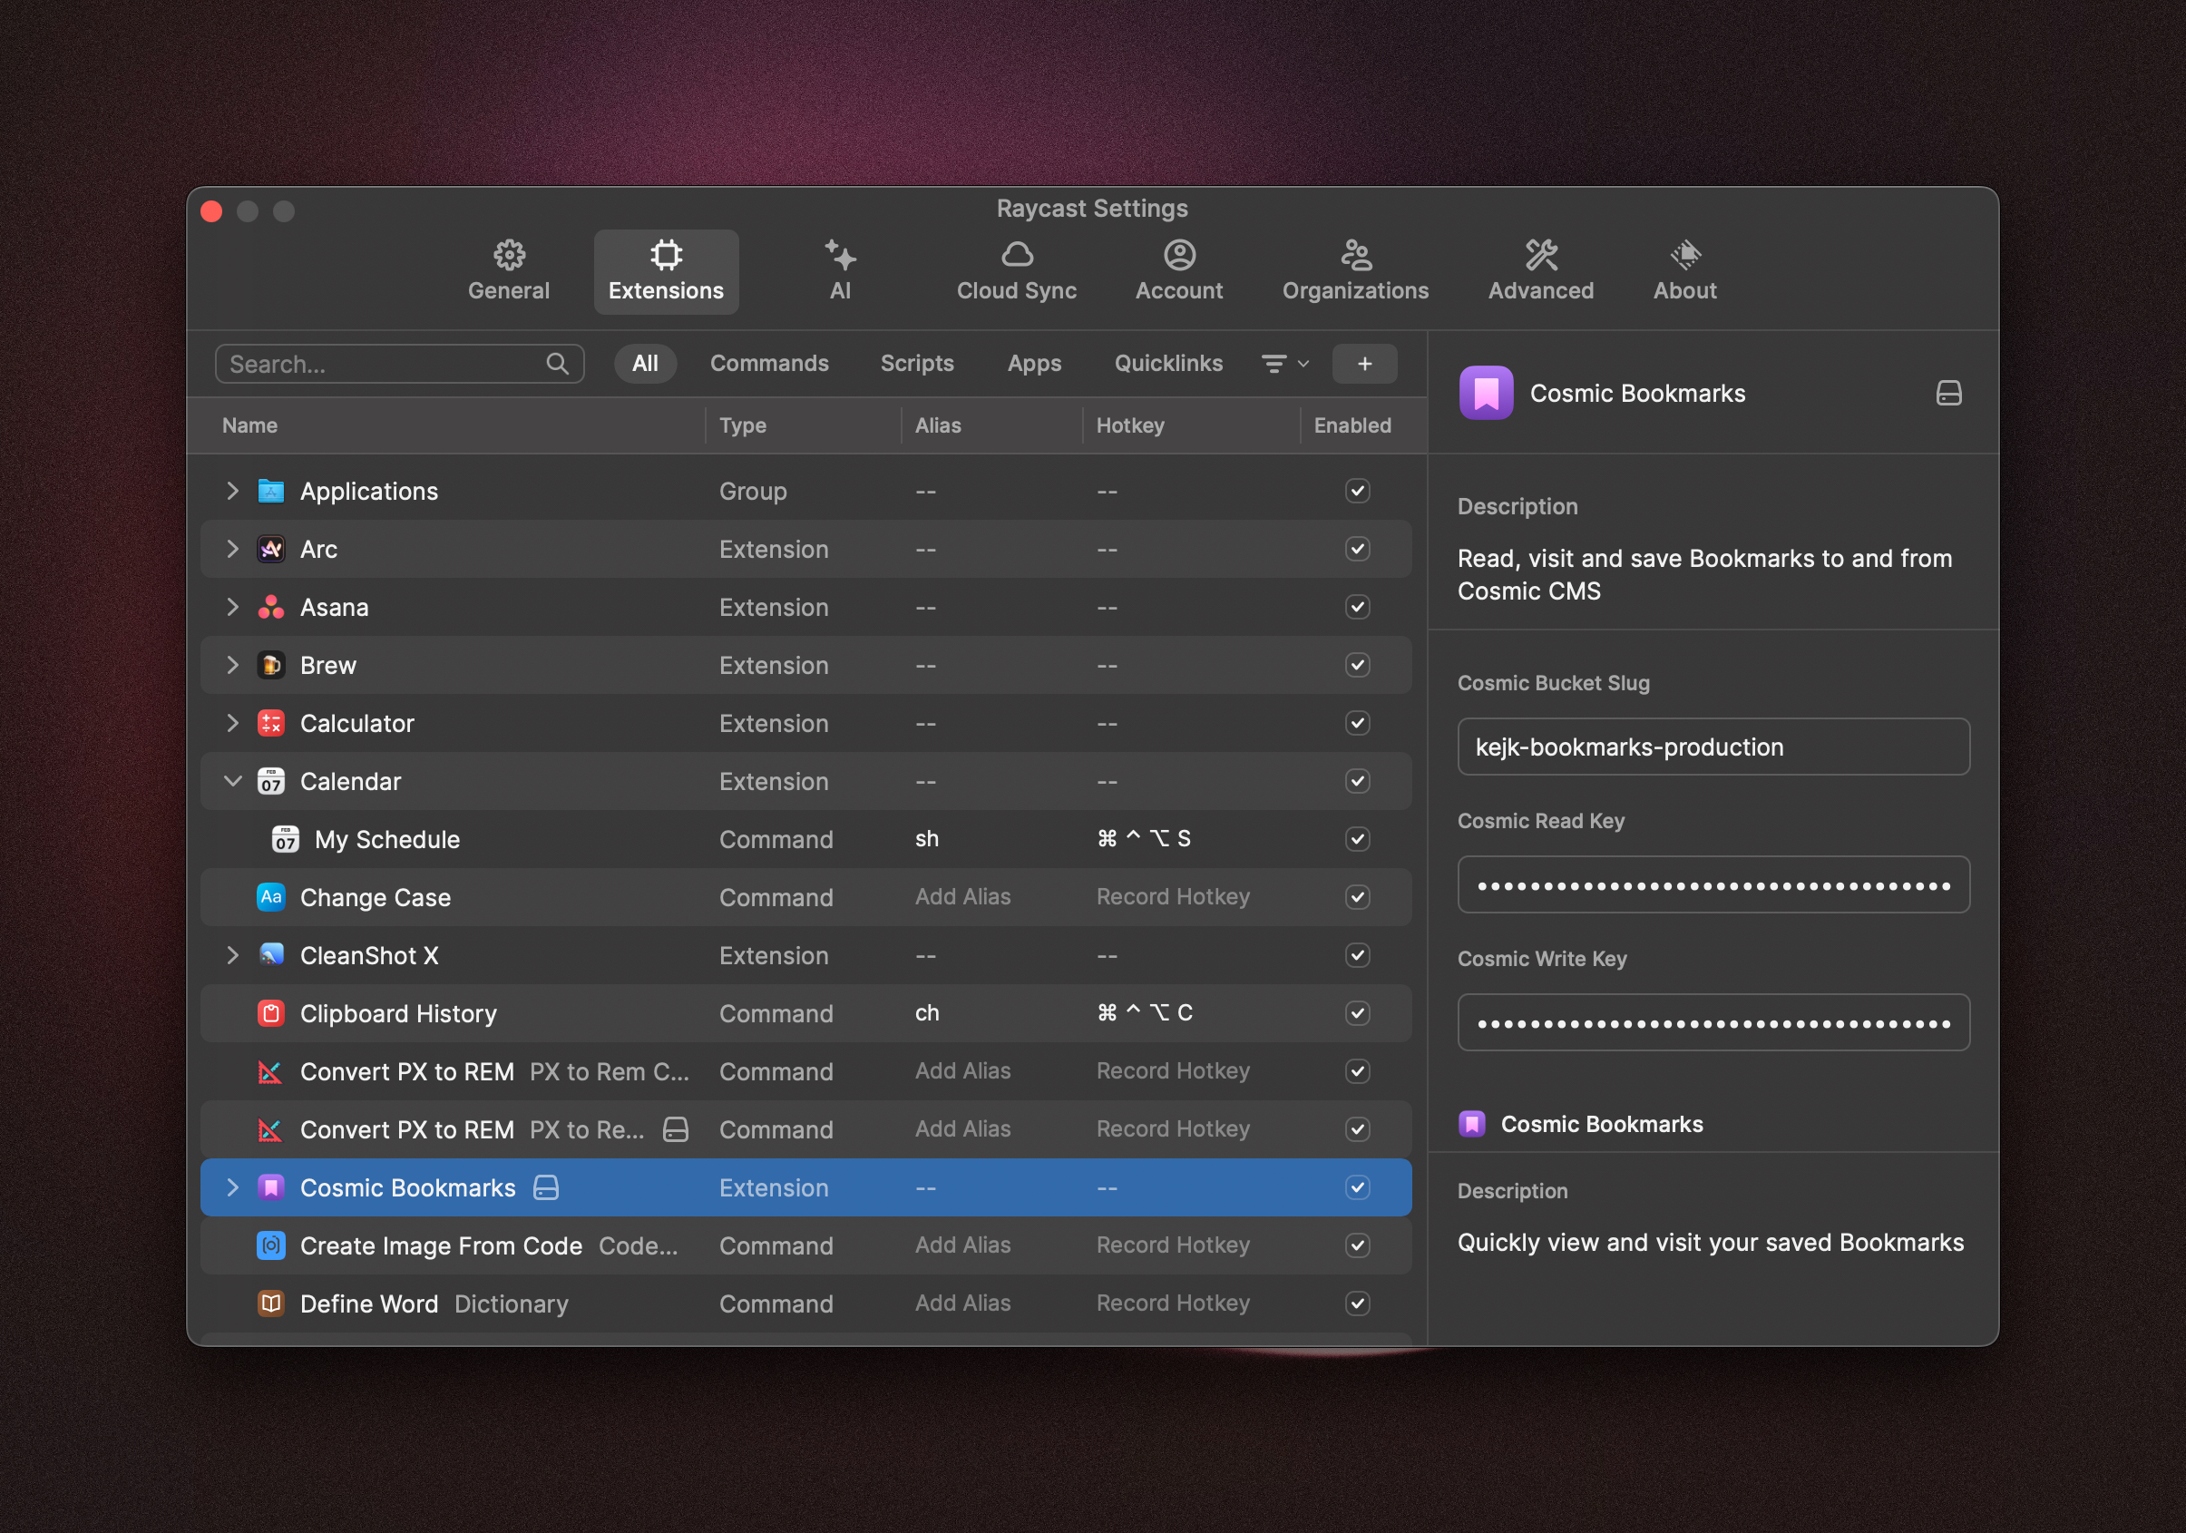Click large Cosmic Bookmarks icon in detail panel

(1485, 392)
